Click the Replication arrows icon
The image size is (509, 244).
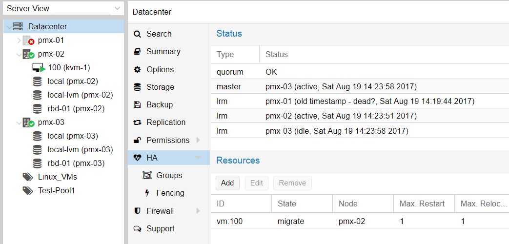(137, 122)
